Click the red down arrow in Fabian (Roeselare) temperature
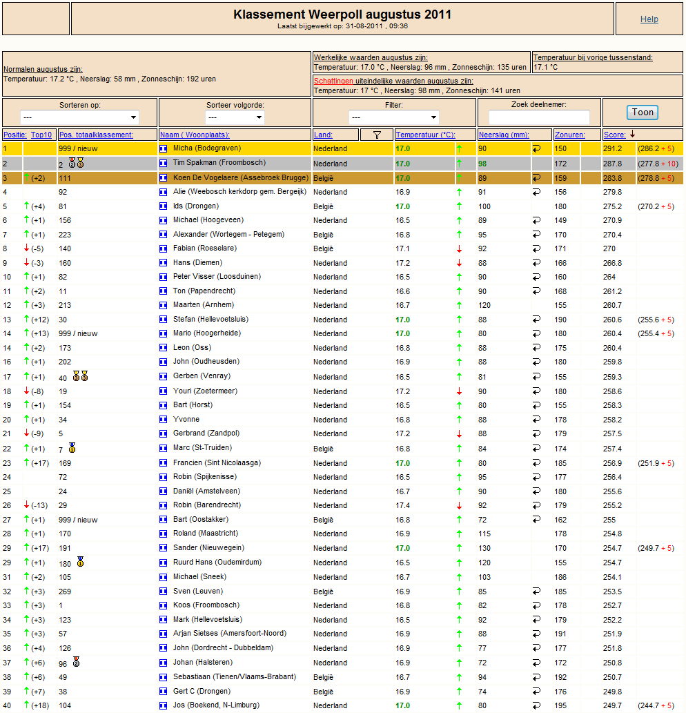686x713 pixels. point(459,248)
